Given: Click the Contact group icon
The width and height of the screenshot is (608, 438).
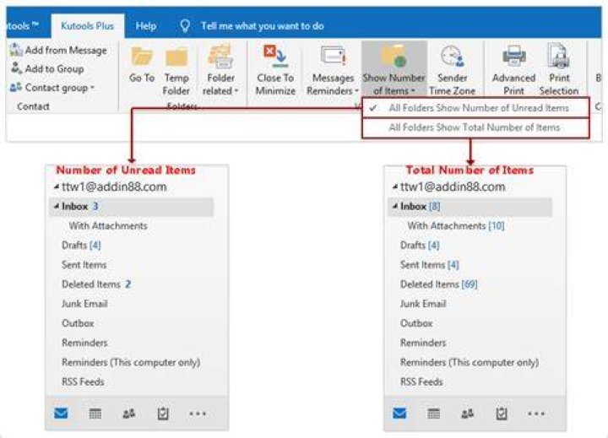Looking at the screenshot, I should click(15, 88).
